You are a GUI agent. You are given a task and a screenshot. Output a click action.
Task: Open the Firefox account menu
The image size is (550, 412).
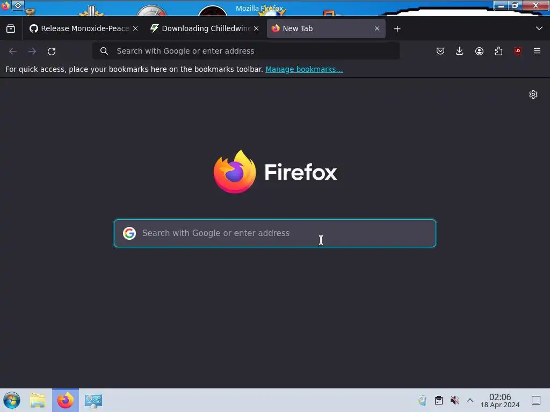(x=479, y=51)
